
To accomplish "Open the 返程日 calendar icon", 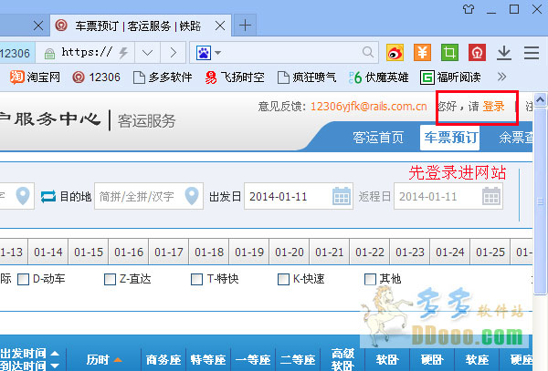I will coord(491,196).
